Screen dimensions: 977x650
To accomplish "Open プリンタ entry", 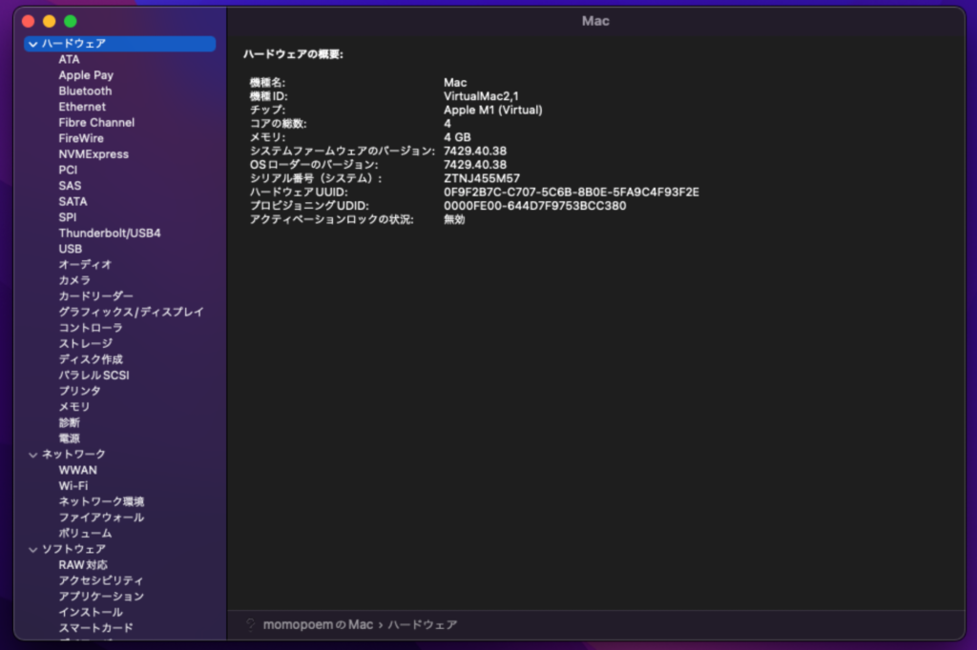I will point(80,391).
